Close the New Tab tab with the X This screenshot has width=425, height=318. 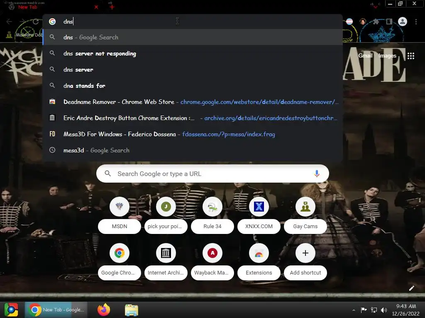[96, 7]
